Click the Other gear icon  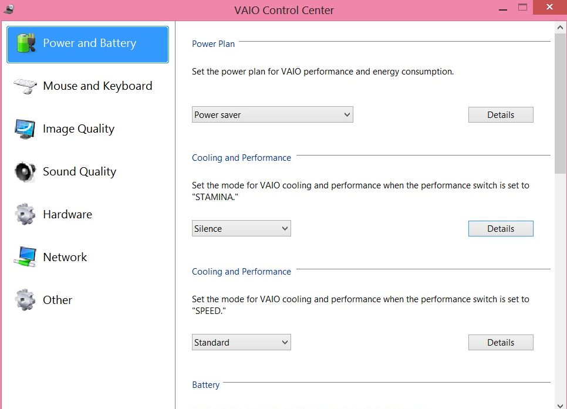coord(25,300)
